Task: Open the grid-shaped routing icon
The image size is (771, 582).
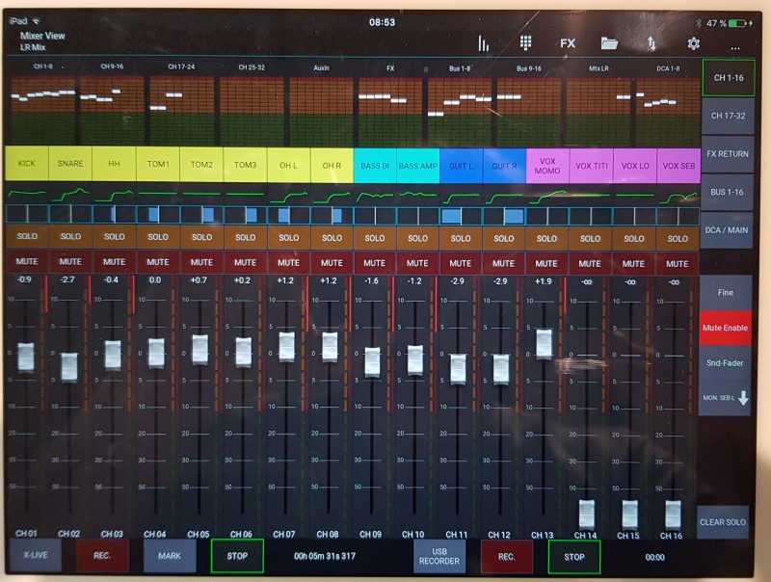Action: click(x=526, y=43)
